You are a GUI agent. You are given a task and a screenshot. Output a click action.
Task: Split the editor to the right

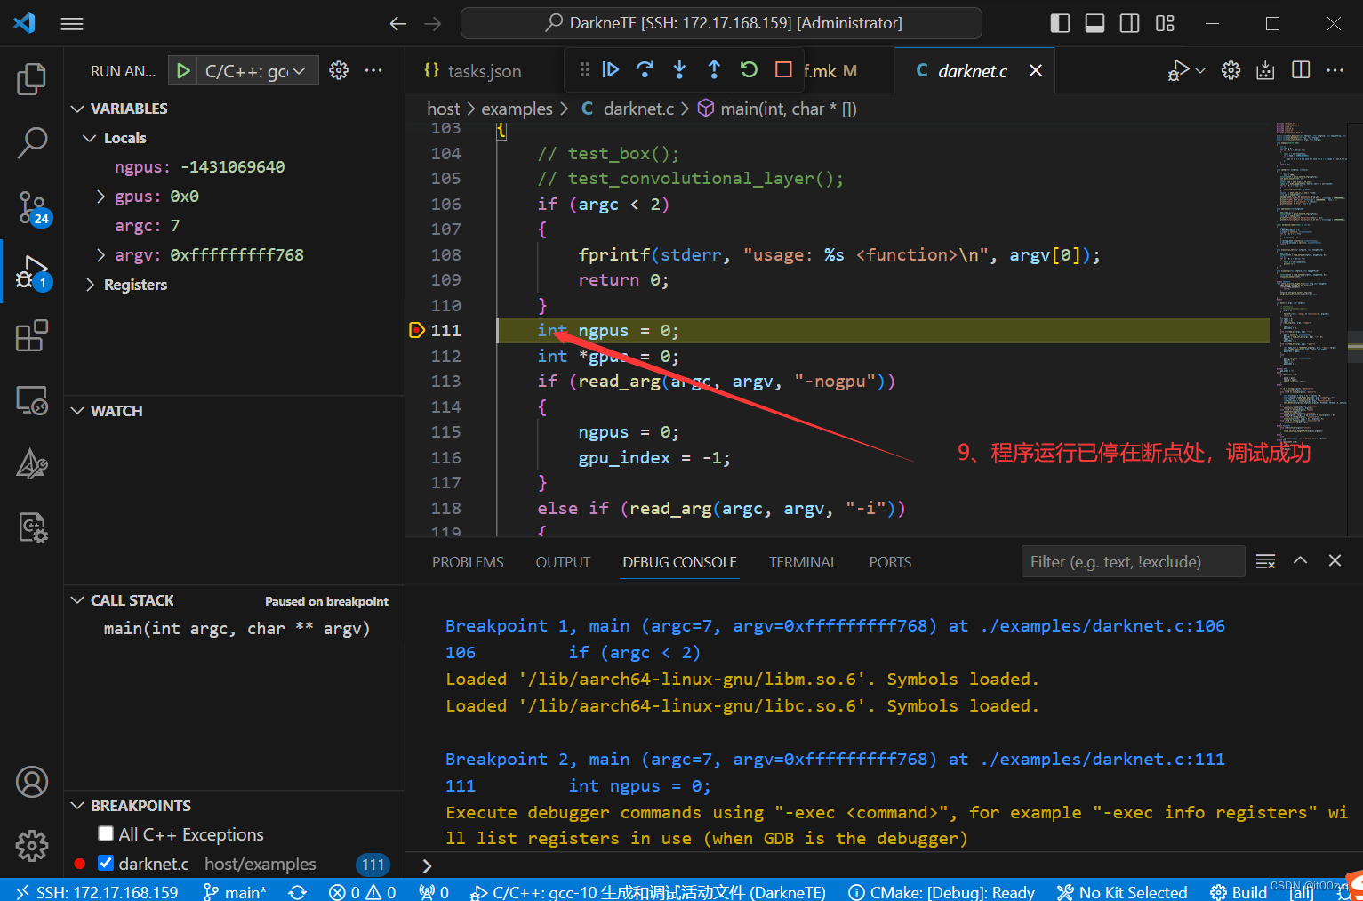click(x=1301, y=69)
